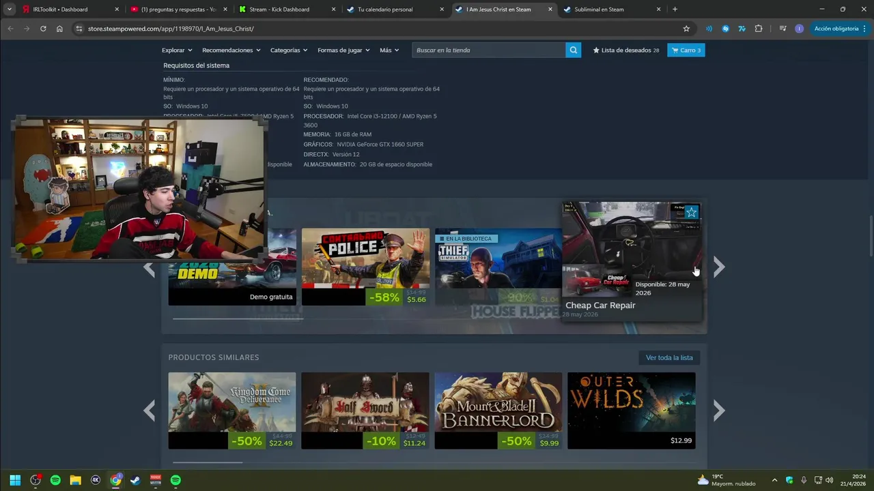Close the Subliminal en Steam tab
The height and width of the screenshot is (491, 874).
click(x=658, y=10)
